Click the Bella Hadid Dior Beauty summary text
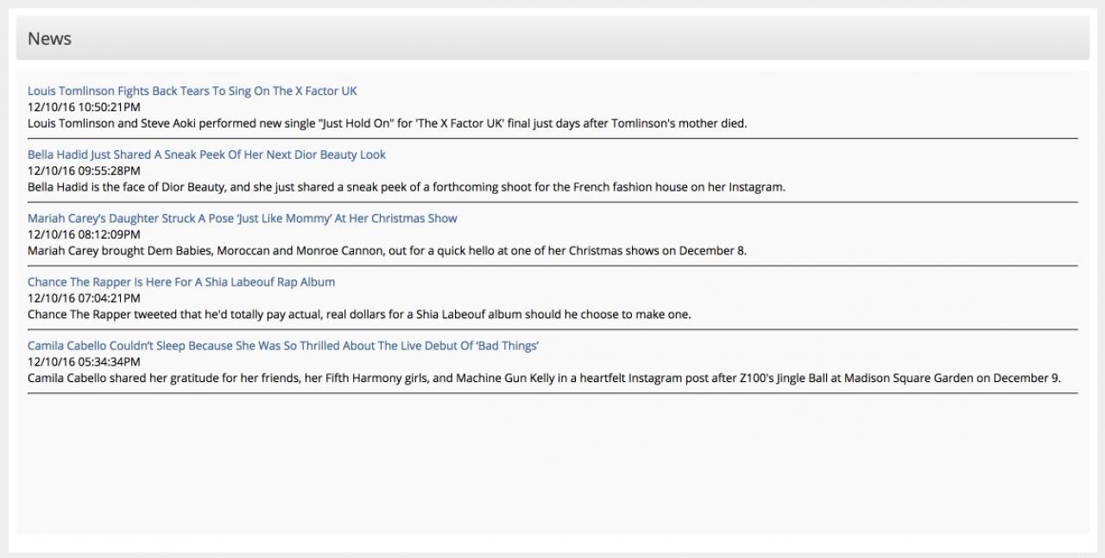The height and width of the screenshot is (558, 1105). [x=406, y=187]
